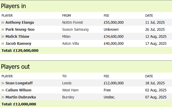The width and height of the screenshot is (172, 107).
Task: Open the Martin Dubravka player link
Action: click(21, 97)
